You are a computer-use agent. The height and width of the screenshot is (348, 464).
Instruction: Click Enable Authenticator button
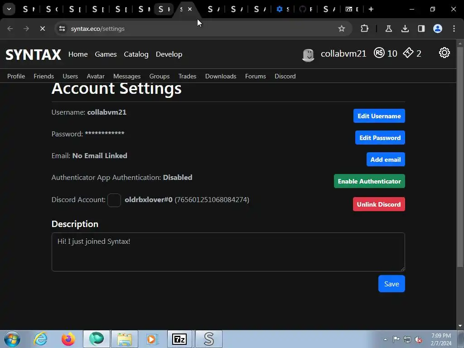369,181
